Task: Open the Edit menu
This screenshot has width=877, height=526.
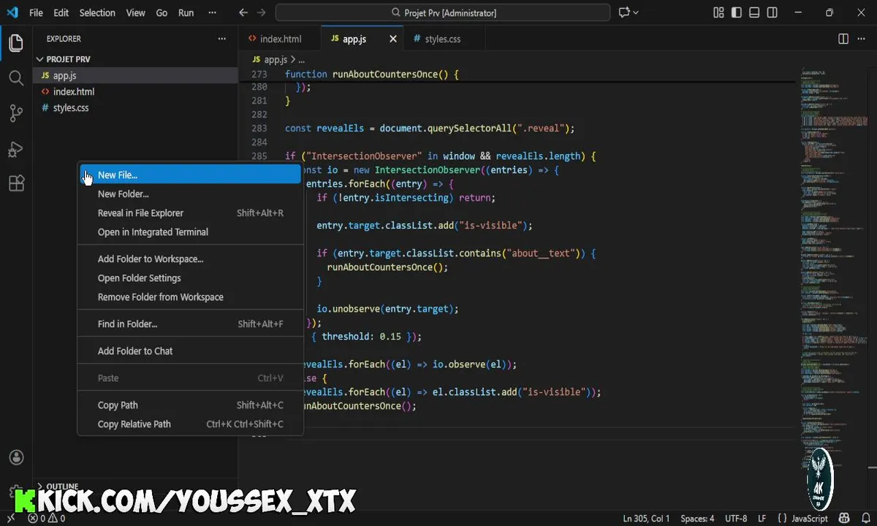Action: click(61, 12)
